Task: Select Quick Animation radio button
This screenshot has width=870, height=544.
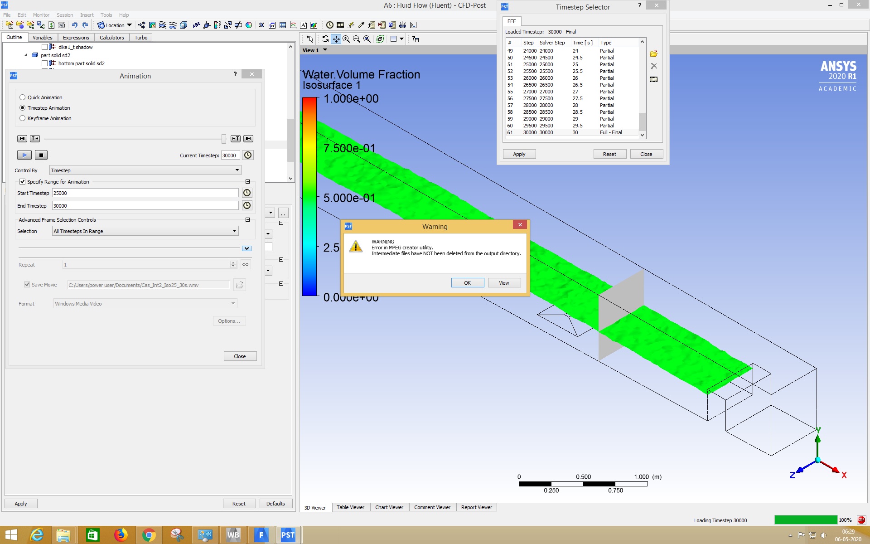Action: click(23, 97)
